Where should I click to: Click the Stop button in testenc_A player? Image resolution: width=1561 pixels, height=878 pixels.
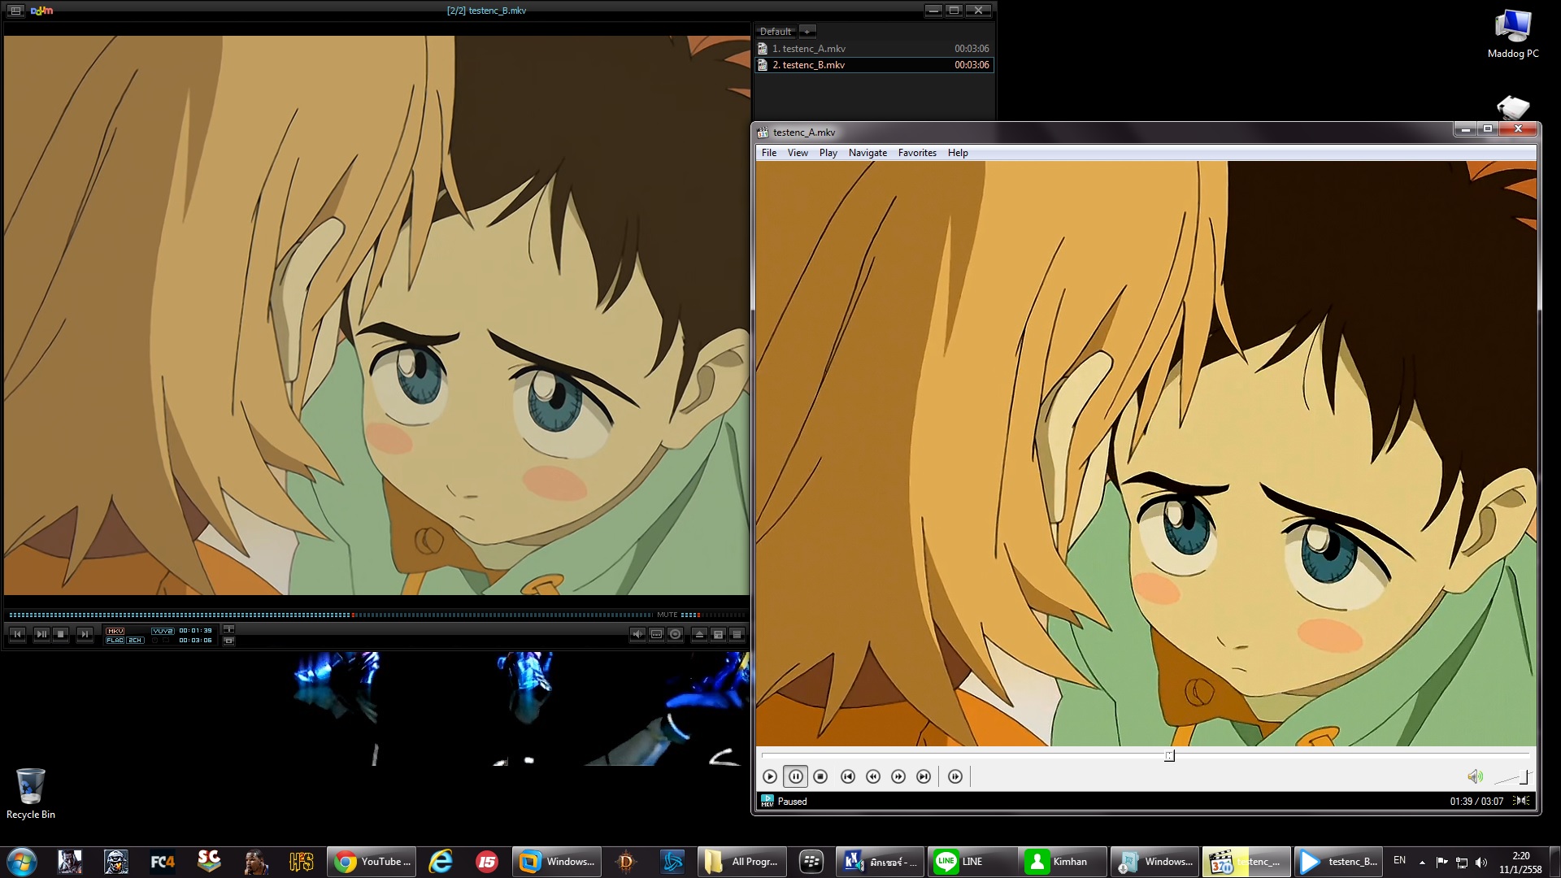tap(820, 776)
